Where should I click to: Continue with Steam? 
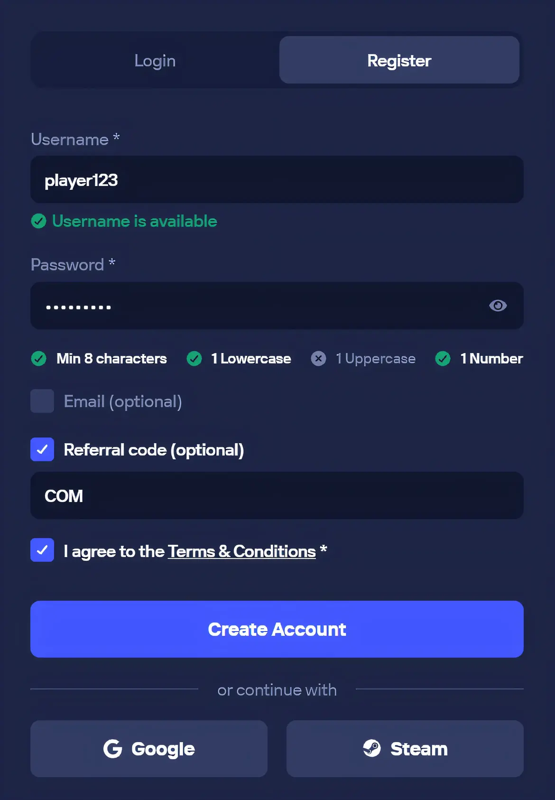(405, 749)
